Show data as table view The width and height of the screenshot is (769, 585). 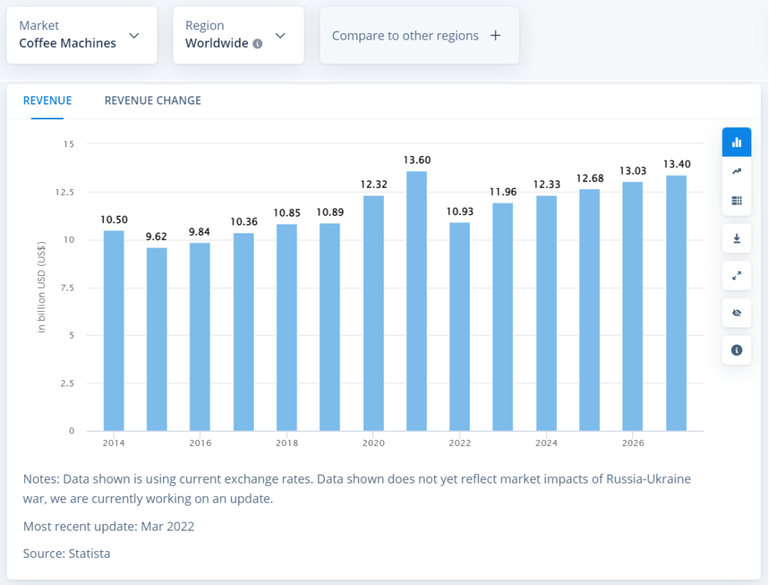(x=737, y=201)
